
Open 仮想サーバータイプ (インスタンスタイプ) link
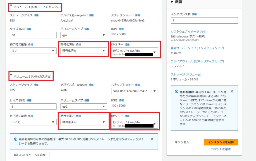pyautogui.click(x=197, y=48)
